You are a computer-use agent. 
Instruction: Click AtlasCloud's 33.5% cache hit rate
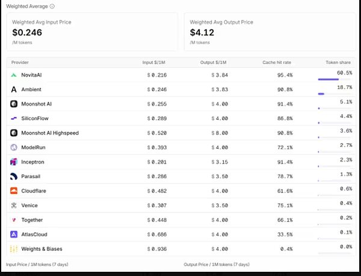(285, 234)
